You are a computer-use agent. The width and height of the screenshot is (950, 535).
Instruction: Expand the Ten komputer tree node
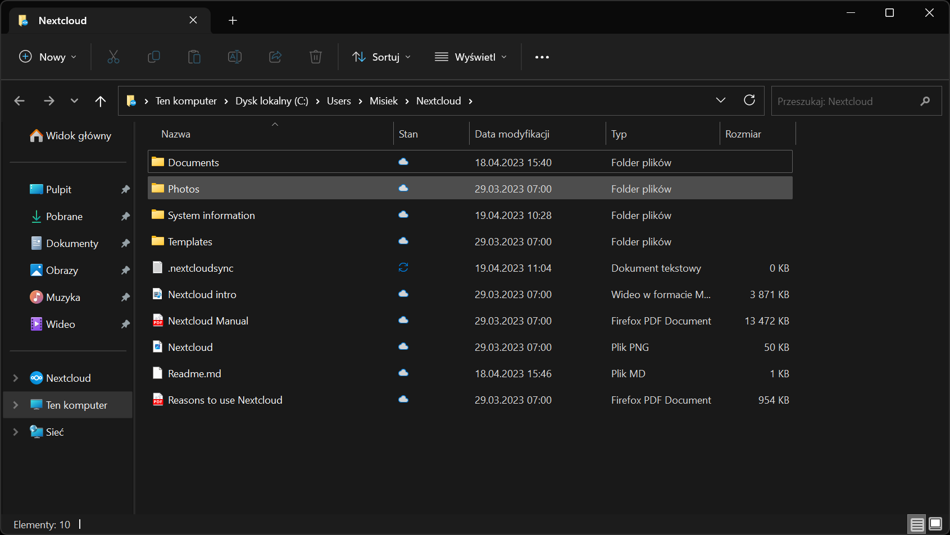coord(16,405)
